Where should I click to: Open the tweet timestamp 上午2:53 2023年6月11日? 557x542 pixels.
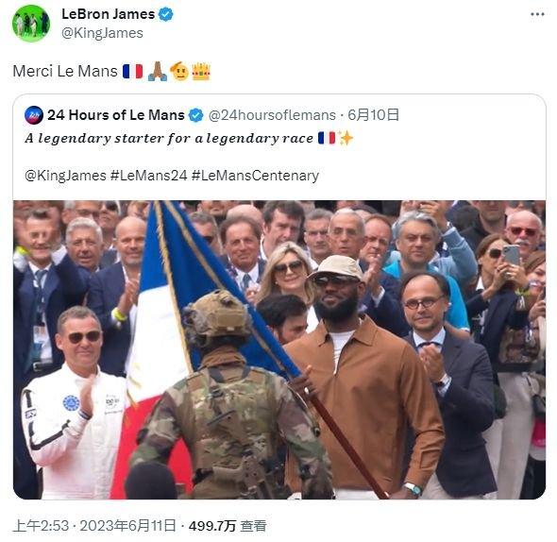[x=94, y=525]
